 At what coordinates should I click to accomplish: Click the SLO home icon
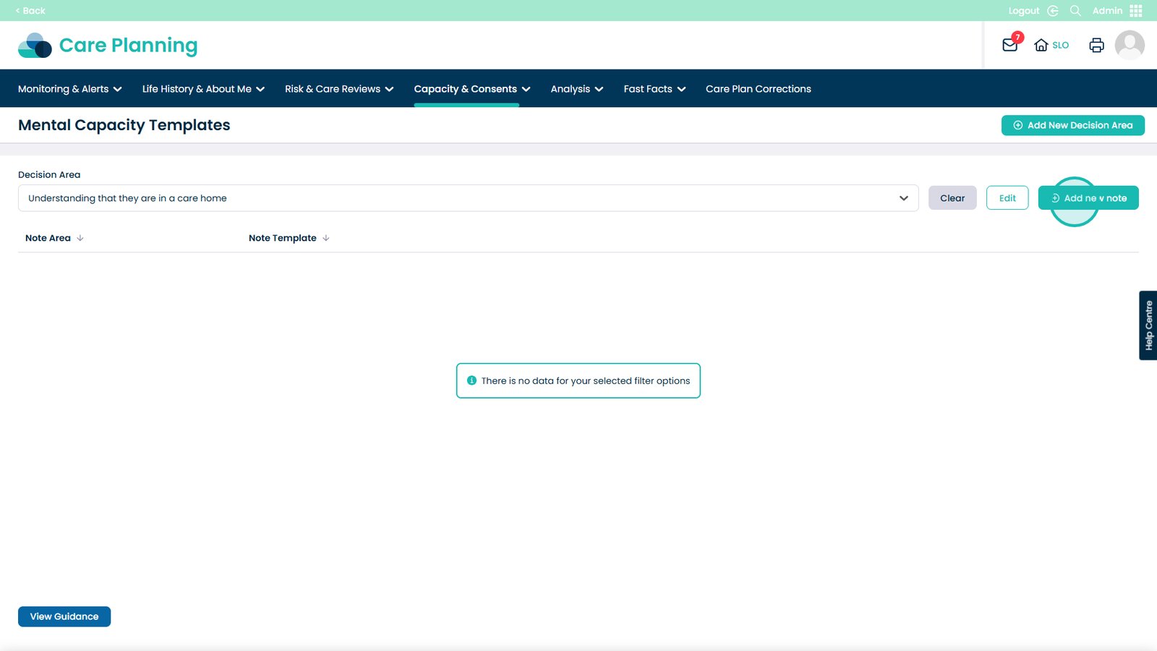(1041, 45)
